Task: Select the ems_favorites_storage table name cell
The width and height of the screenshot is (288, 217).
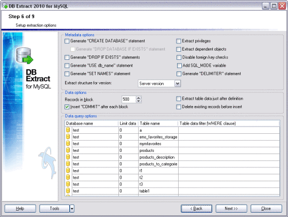Action: [x=158, y=137]
